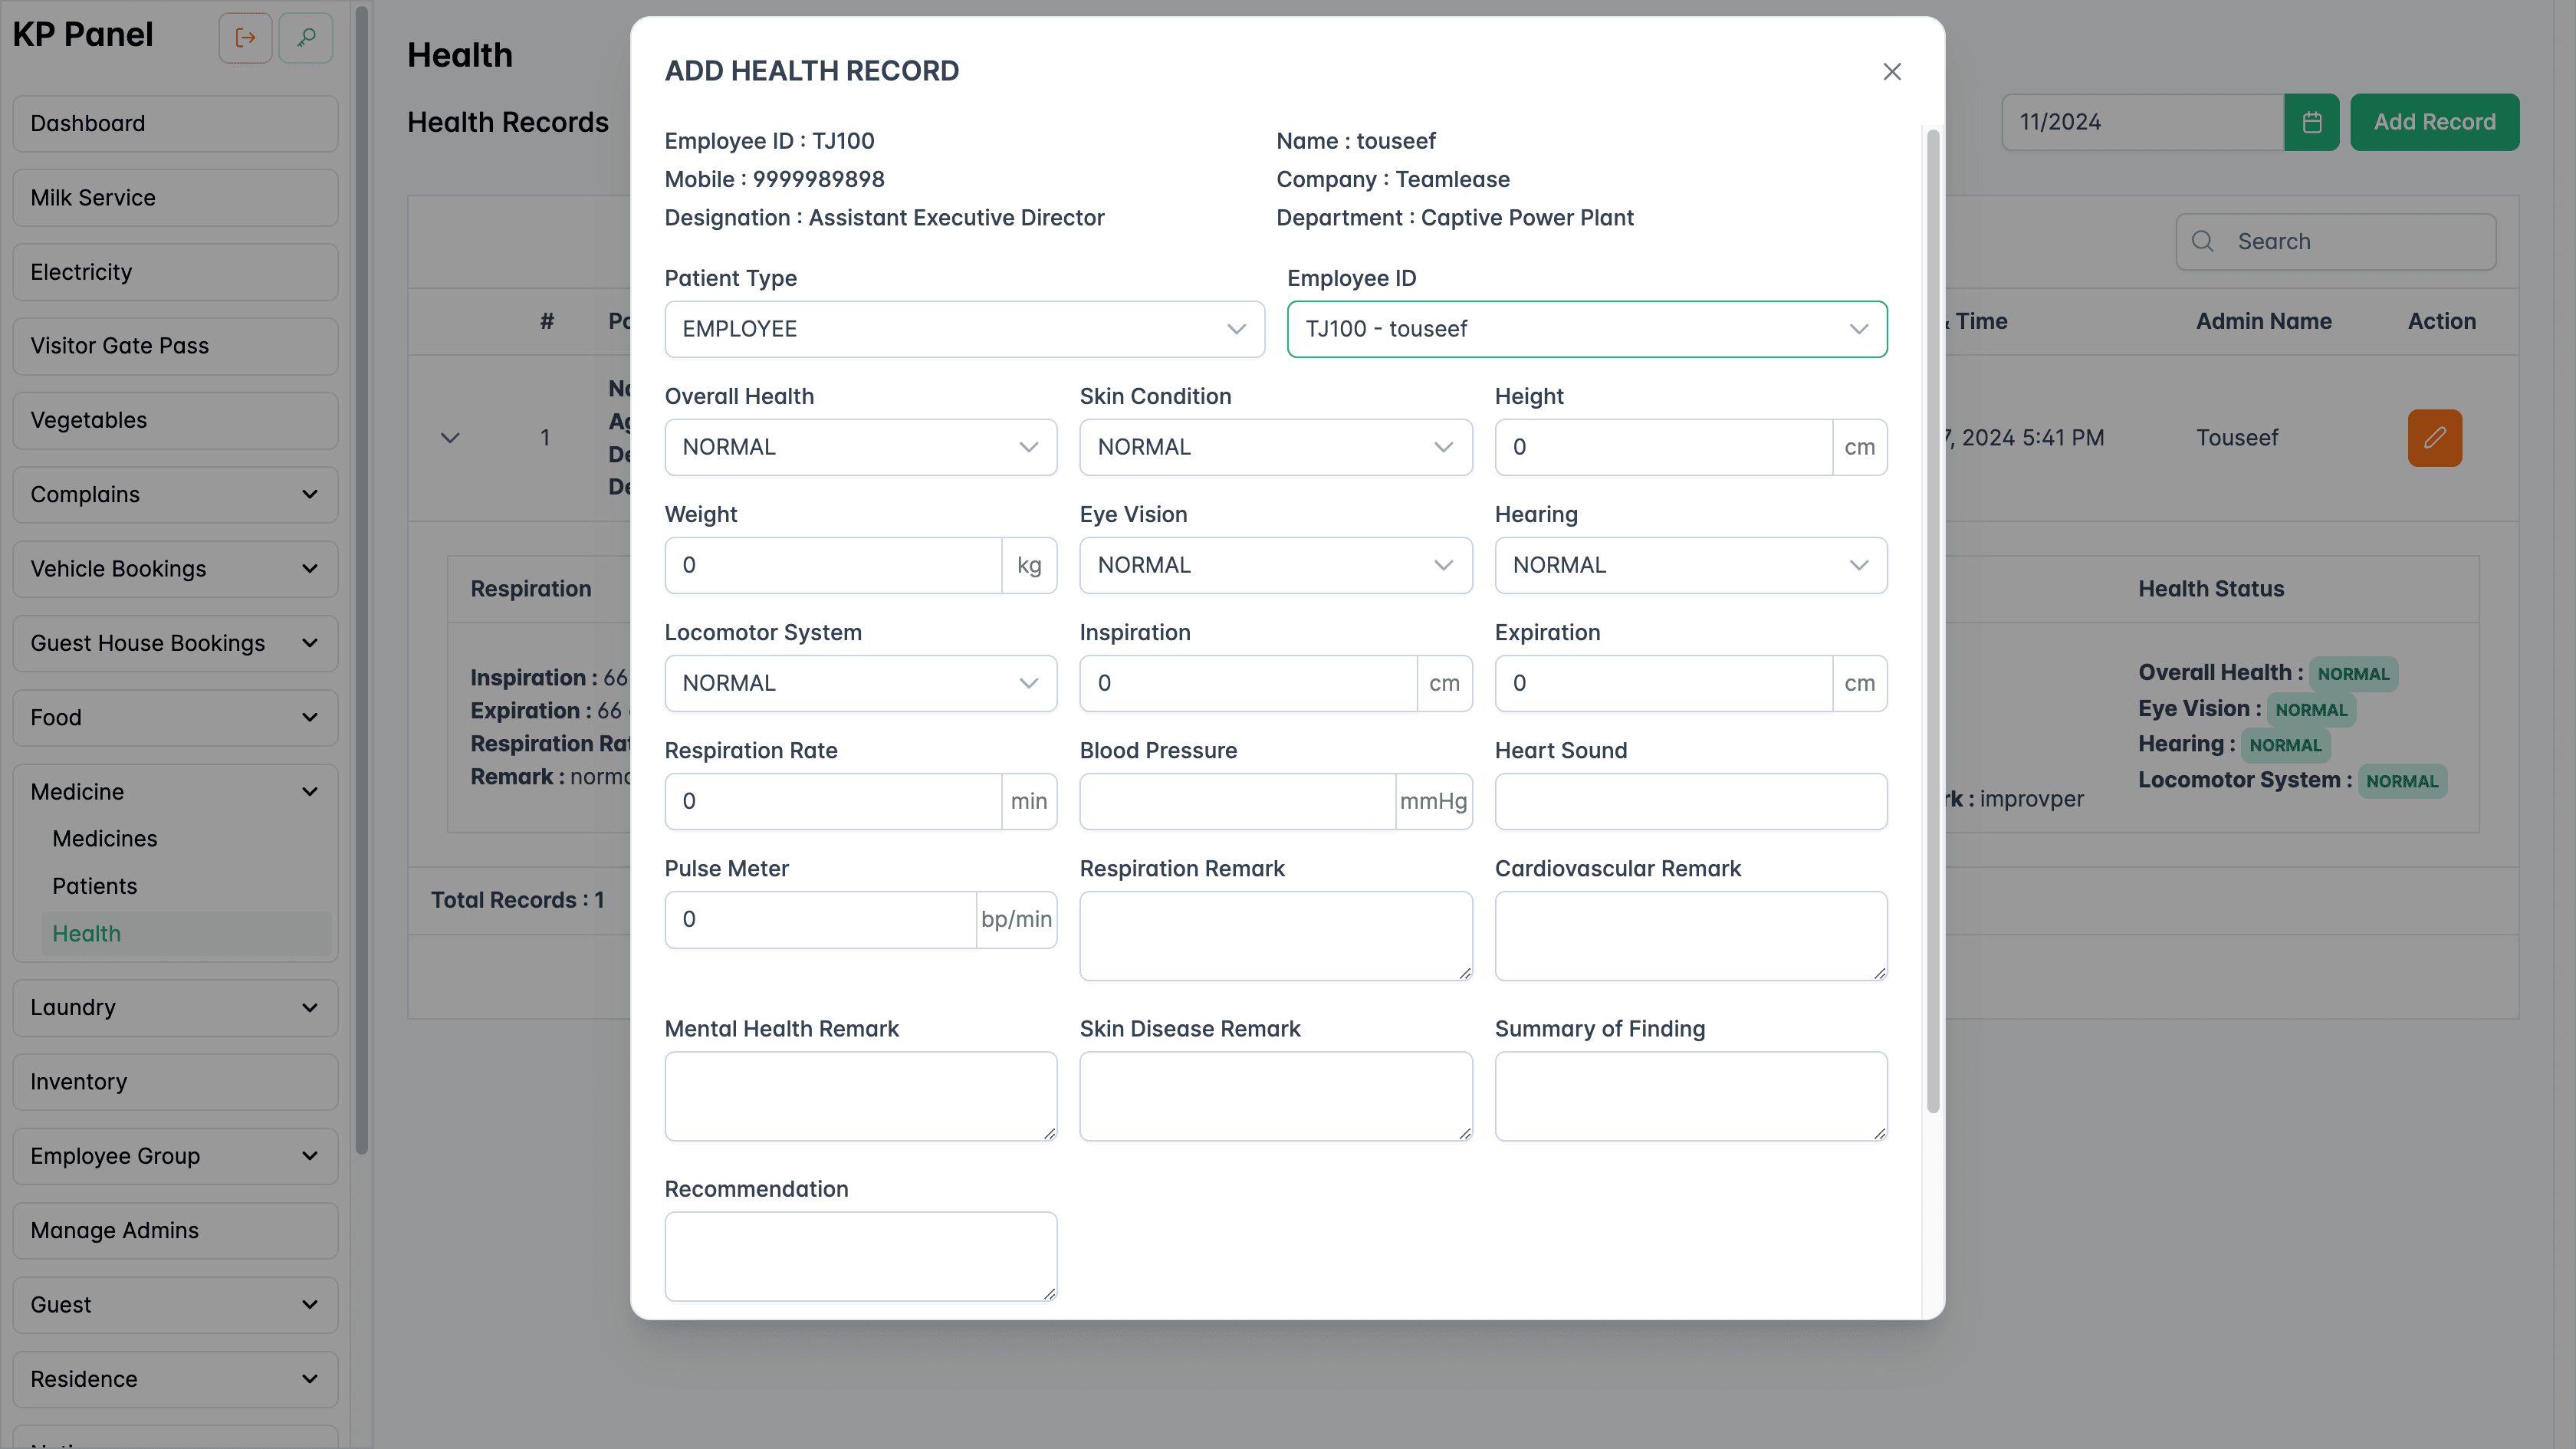Click the green key icon at top of sidebar
This screenshot has width=2576, height=1449.
306,37
